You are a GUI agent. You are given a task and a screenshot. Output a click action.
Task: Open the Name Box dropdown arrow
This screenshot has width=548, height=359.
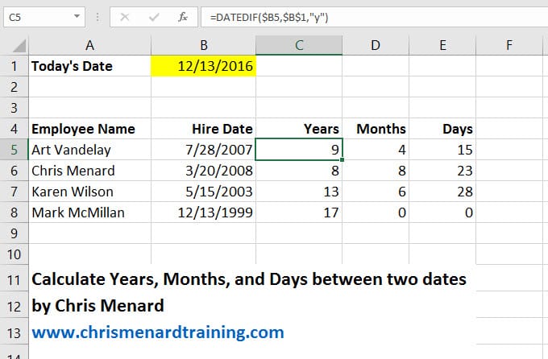pyautogui.click(x=76, y=16)
